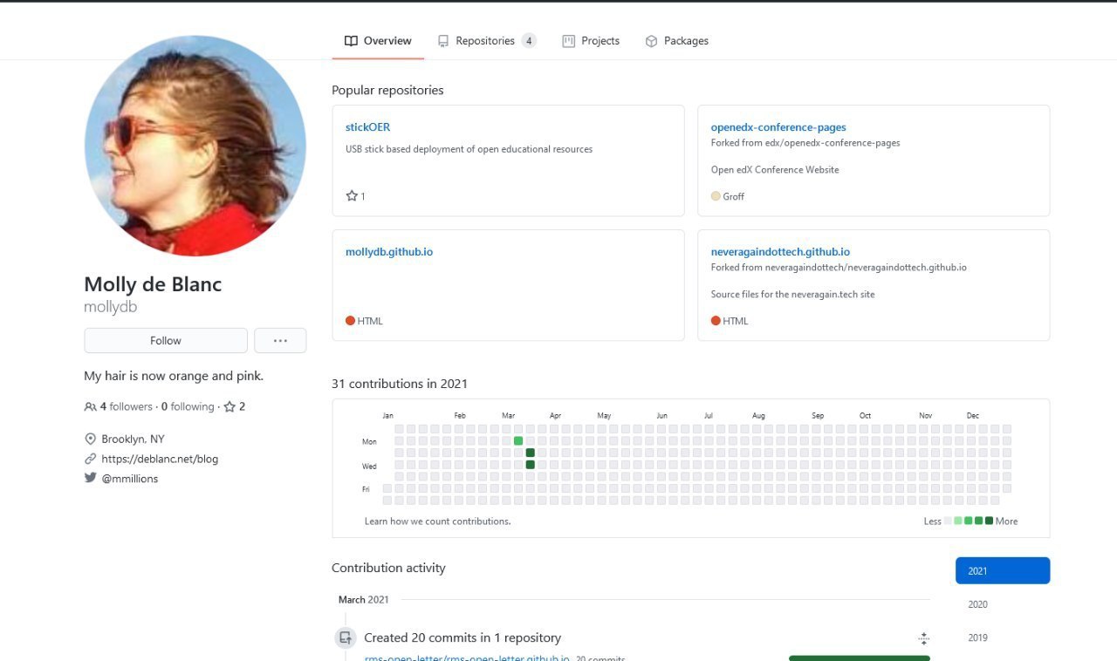
Task: Open the three-dots user options menu
Action: pyautogui.click(x=280, y=340)
